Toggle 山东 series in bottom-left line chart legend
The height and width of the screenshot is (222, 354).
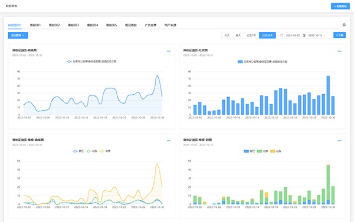tap(91, 151)
